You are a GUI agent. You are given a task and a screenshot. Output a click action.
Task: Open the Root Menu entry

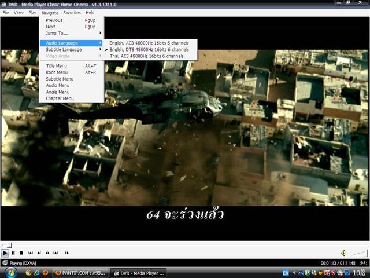point(72,72)
